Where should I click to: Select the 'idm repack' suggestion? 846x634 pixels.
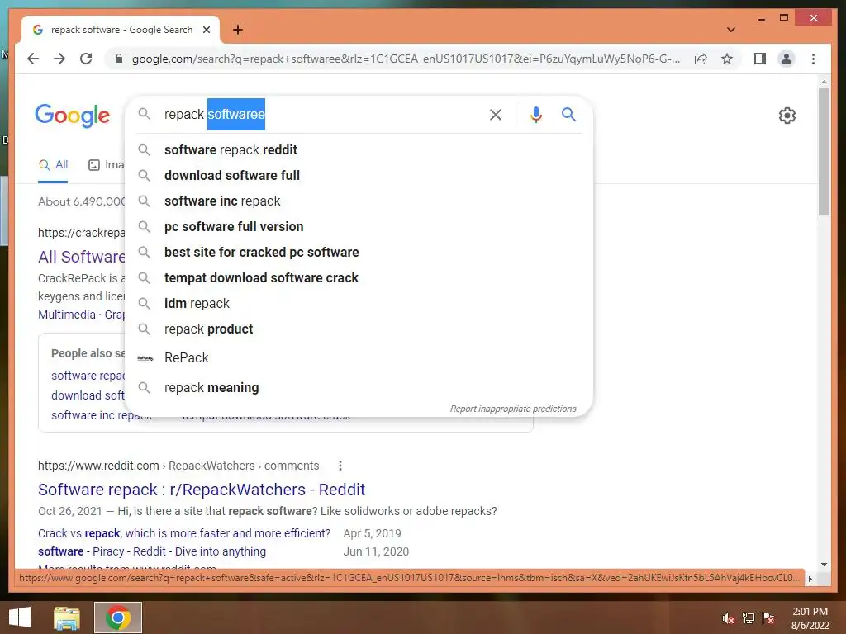pyautogui.click(x=359, y=304)
